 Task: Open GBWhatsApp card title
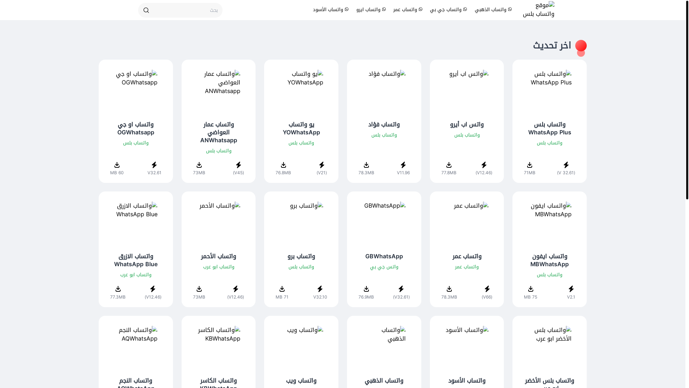pyautogui.click(x=384, y=256)
